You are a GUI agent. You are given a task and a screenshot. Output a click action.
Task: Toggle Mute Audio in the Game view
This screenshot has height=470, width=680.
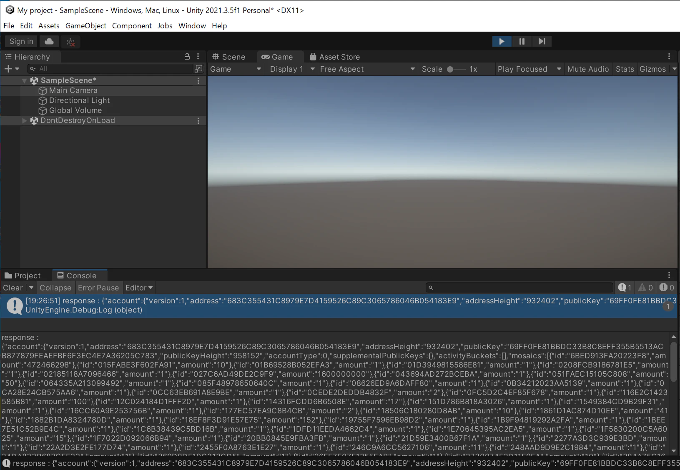point(588,69)
